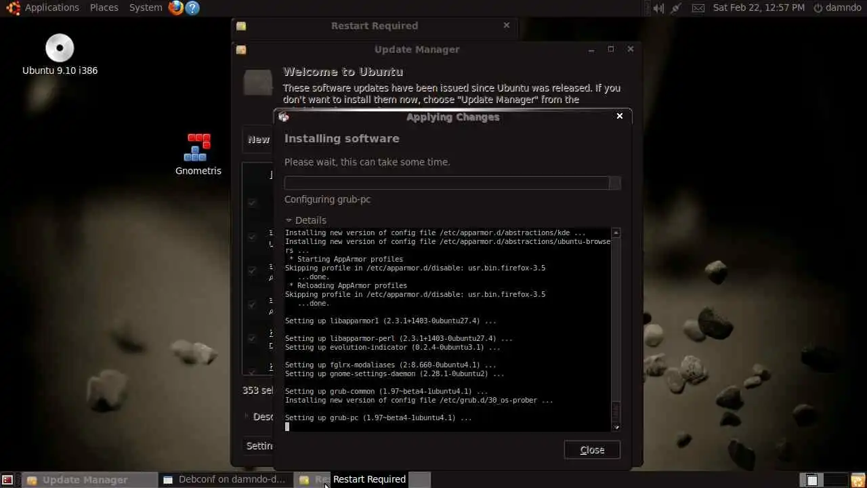This screenshot has width=867, height=488.
Task: Open the Applications menu
Action: click(52, 7)
